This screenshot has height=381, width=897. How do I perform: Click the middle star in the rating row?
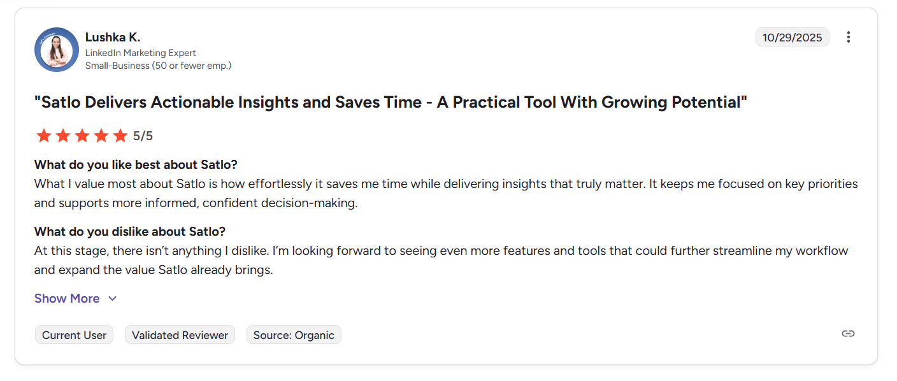[82, 135]
